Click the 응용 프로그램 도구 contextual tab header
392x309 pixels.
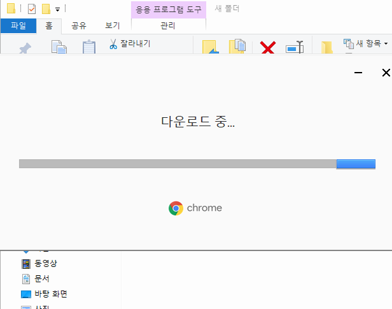coord(168,10)
